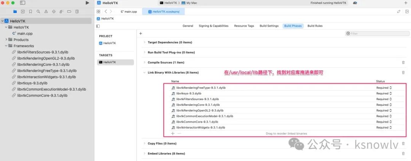Select the HelloVTK root project in navigator
The width and height of the screenshot is (411, 161).
46,21
